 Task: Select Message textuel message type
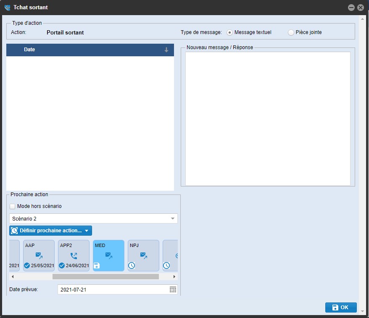point(229,32)
